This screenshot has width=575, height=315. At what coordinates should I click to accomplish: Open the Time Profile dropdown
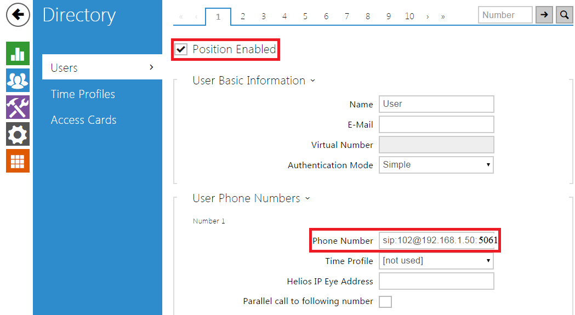[436, 261]
